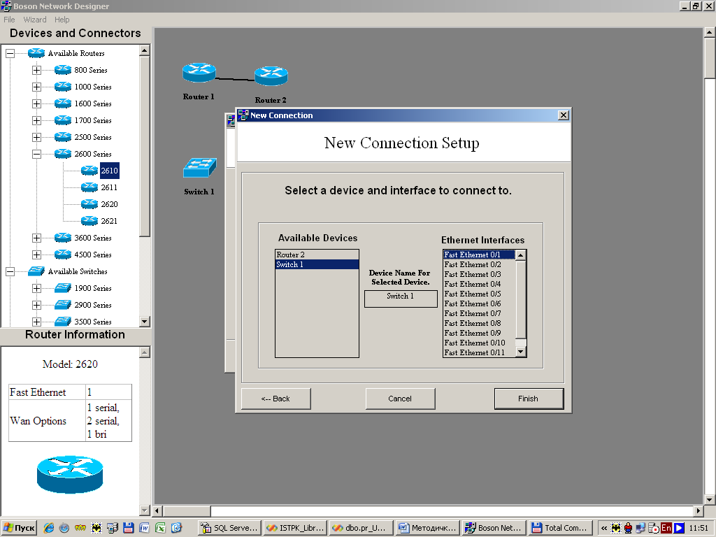Click the 1000 Series router icon
Viewport: 716px width, 537px height.
click(62, 87)
